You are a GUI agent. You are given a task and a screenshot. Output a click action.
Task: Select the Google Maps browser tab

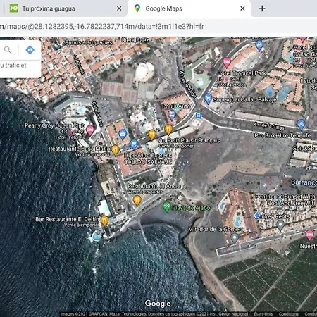click(x=189, y=8)
